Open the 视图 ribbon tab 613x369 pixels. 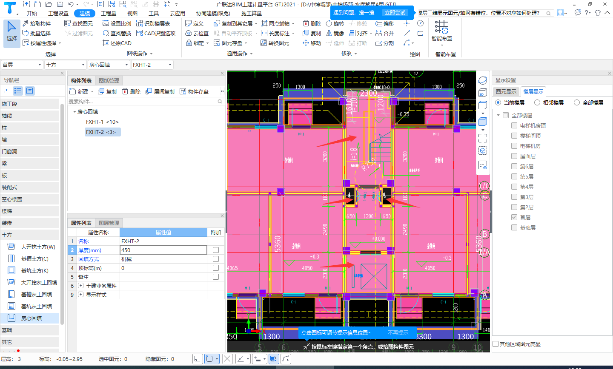(x=132, y=13)
